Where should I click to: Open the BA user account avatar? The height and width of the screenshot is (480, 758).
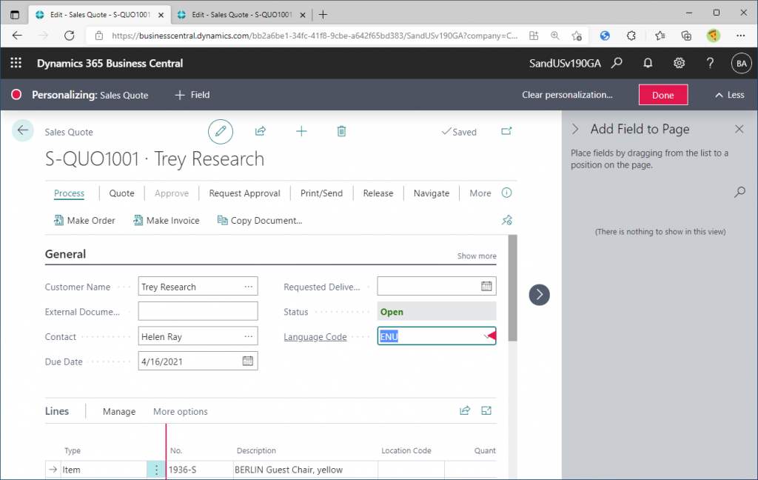pyautogui.click(x=742, y=64)
